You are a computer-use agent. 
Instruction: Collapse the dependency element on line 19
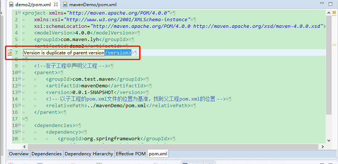coord(19,132)
